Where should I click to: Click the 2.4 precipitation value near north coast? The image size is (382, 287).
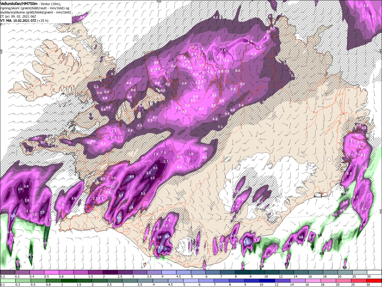(x=250, y=42)
